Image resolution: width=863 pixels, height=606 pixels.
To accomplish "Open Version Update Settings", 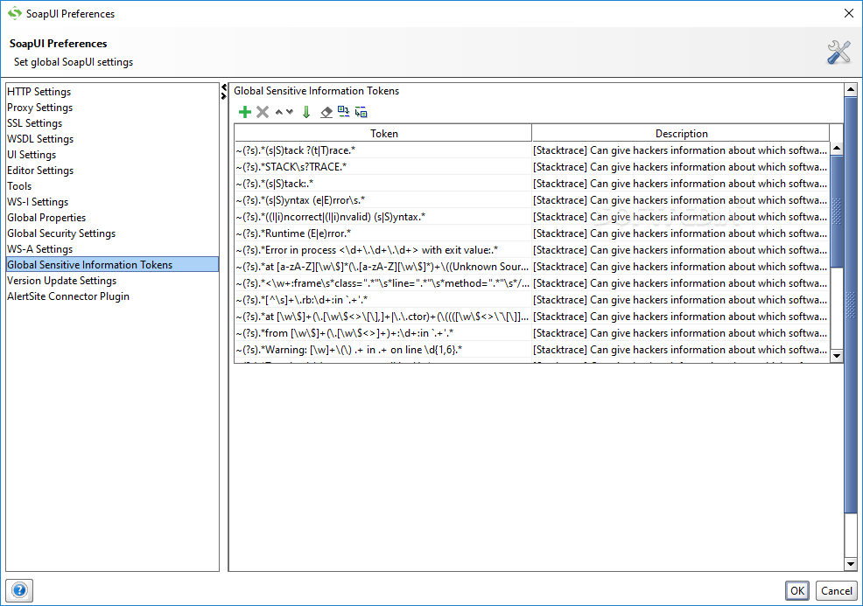I will point(112,281).
